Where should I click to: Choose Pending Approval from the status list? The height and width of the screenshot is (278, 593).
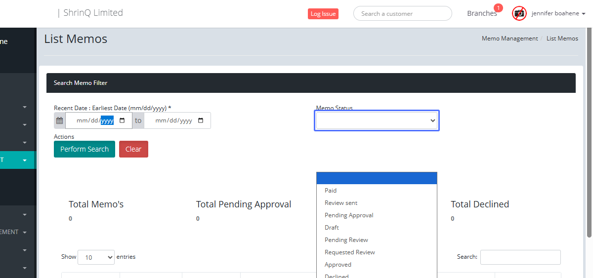tap(349, 215)
